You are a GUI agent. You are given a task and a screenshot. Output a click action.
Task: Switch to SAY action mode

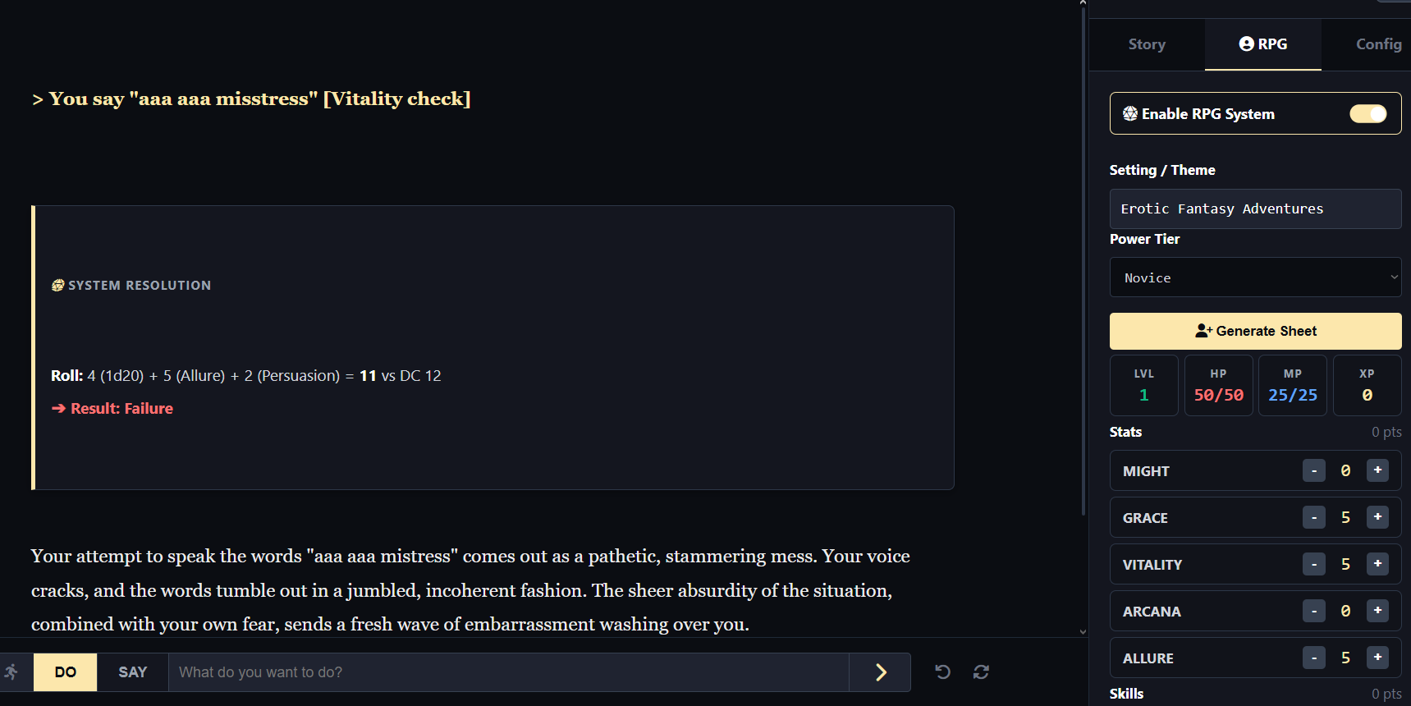click(133, 672)
